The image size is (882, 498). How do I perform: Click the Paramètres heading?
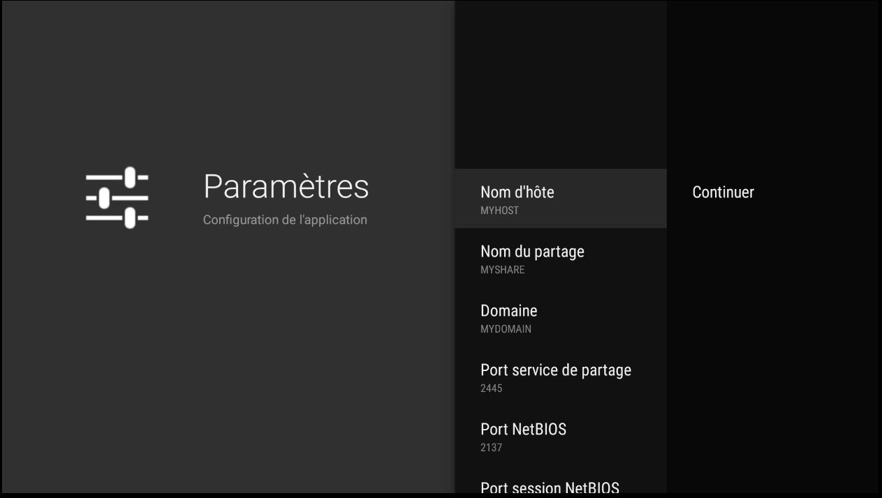click(x=286, y=186)
